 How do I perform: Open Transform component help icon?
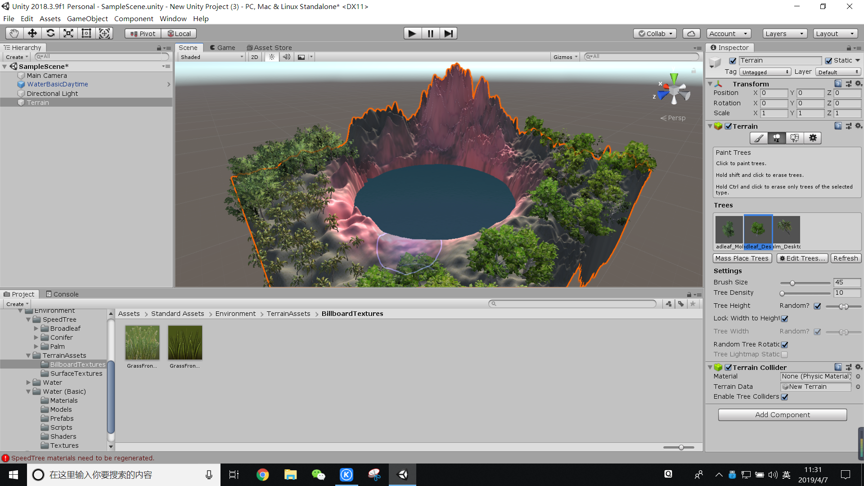[838, 84]
